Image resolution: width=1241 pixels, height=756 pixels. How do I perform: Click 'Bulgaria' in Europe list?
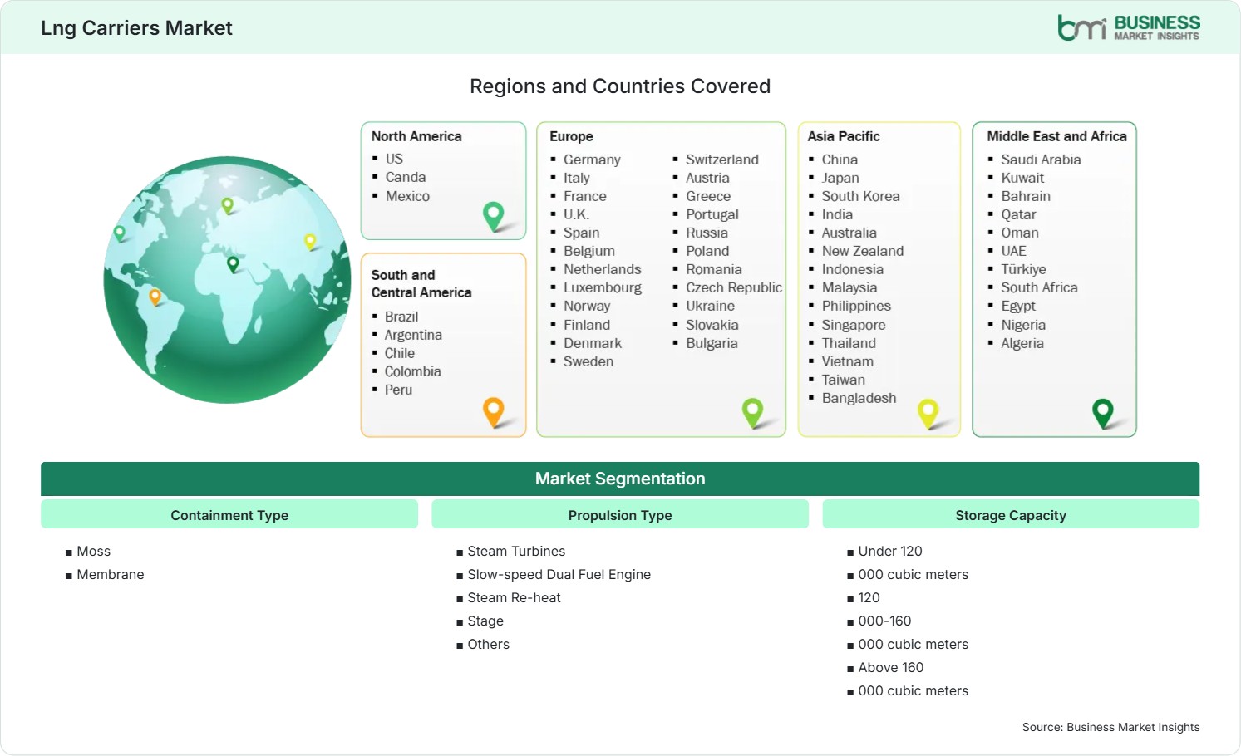click(x=712, y=343)
